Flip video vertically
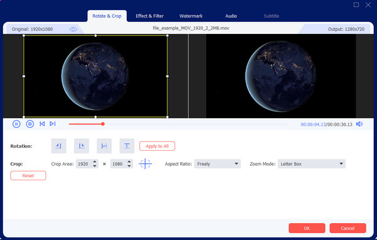This screenshot has width=377, height=240. point(127,146)
